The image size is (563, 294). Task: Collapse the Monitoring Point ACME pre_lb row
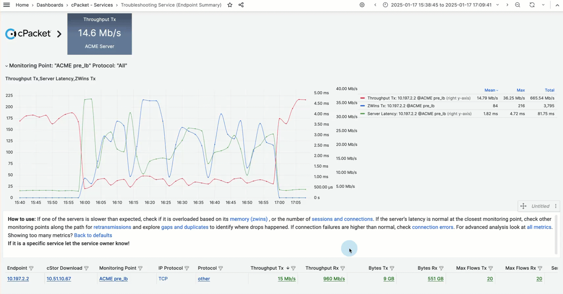(66, 65)
